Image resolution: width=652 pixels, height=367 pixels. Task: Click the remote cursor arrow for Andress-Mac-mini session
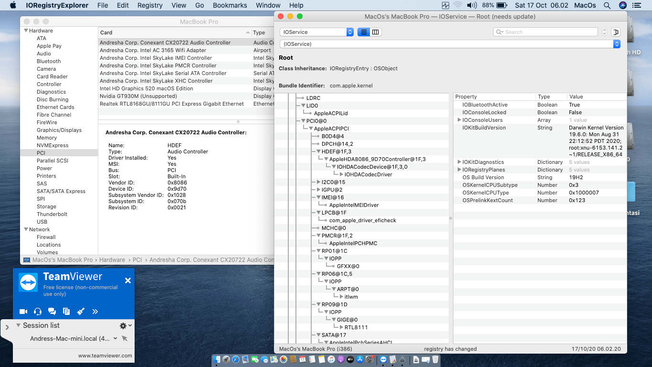tap(125, 339)
